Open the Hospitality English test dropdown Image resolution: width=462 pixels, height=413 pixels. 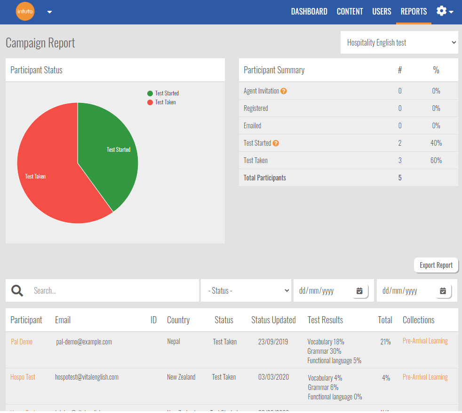coord(399,43)
